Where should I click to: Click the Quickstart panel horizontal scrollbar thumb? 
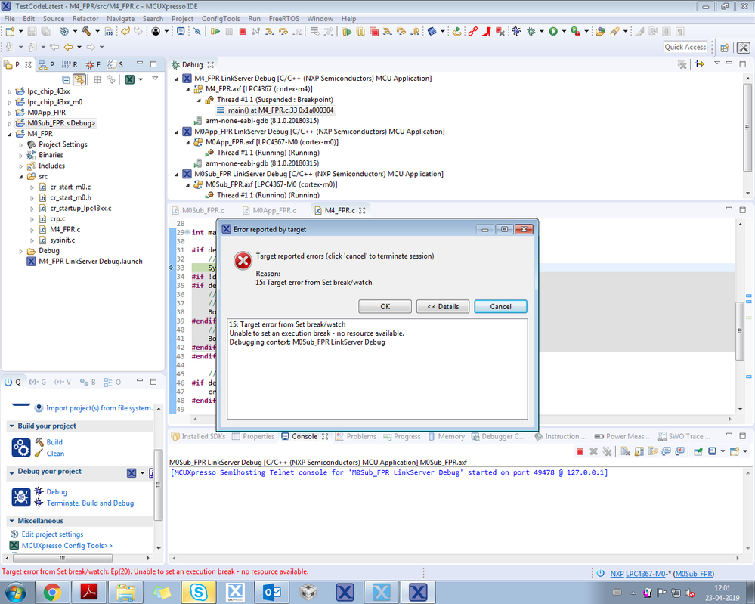(63, 558)
